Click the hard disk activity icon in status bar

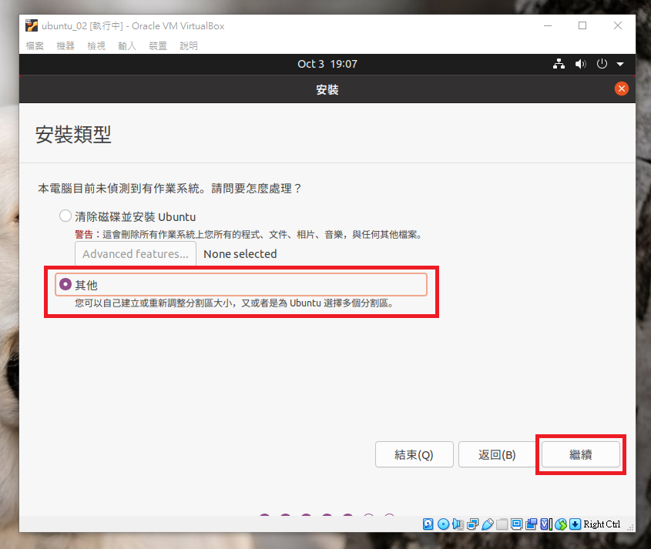coord(428,524)
